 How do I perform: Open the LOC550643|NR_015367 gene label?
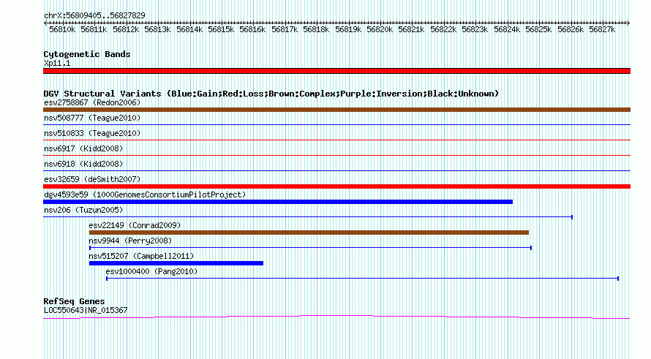point(86,311)
